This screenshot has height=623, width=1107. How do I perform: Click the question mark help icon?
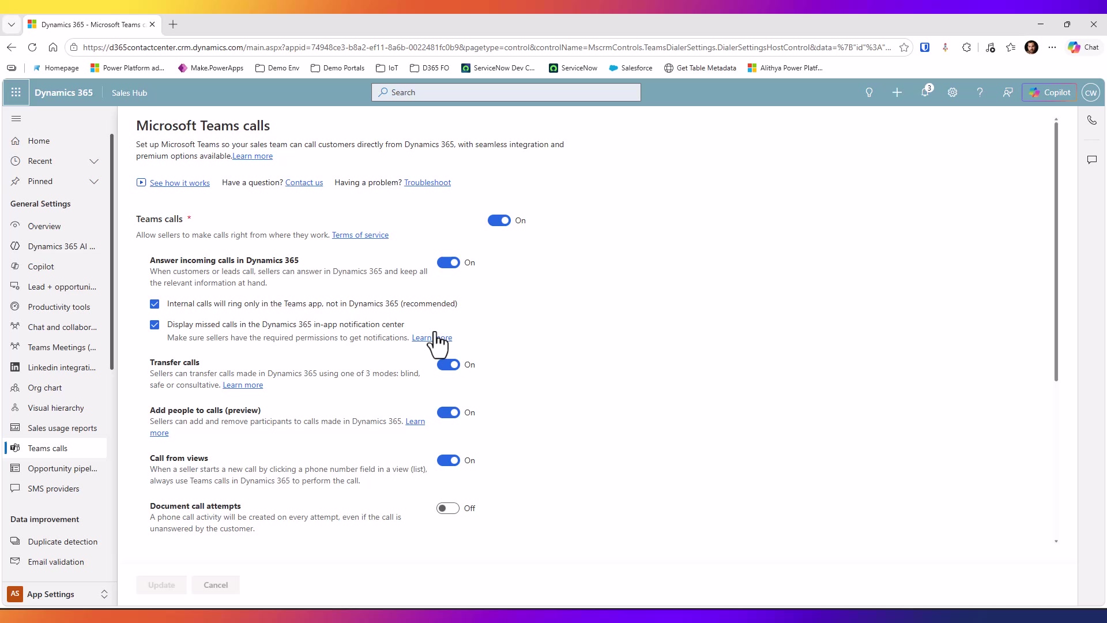980,92
